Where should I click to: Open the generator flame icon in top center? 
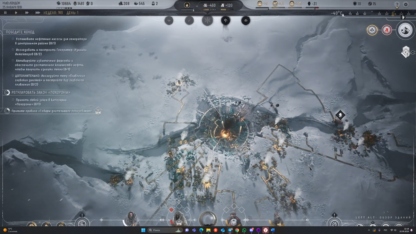[x=187, y=5]
